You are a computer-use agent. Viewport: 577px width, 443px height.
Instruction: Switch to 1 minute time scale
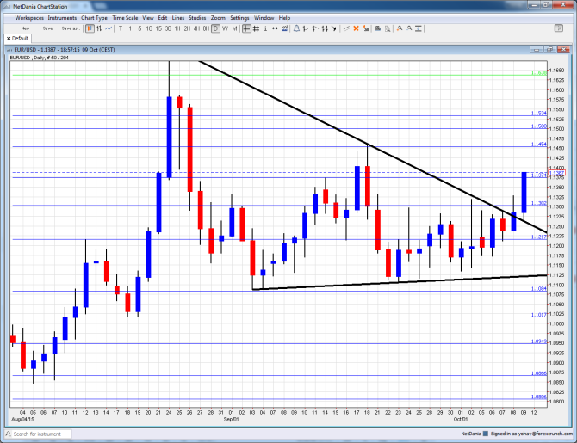(130, 28)
